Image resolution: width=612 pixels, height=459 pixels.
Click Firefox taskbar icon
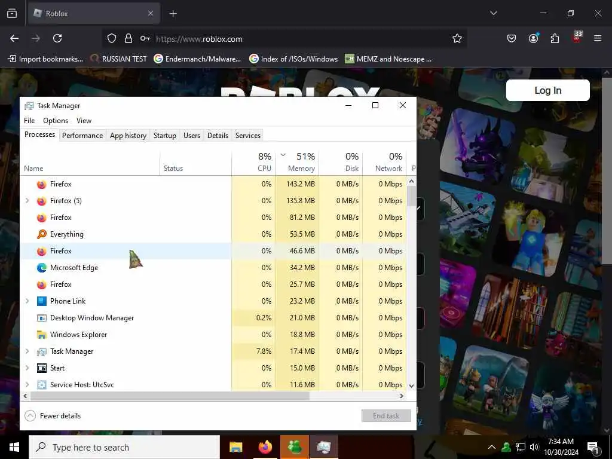pyautogui.click(x=265, y=447)
